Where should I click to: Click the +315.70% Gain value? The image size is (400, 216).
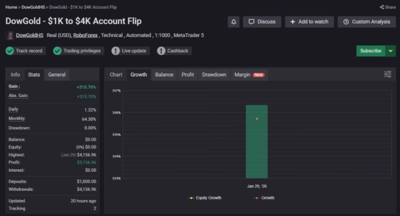[86, 87]
